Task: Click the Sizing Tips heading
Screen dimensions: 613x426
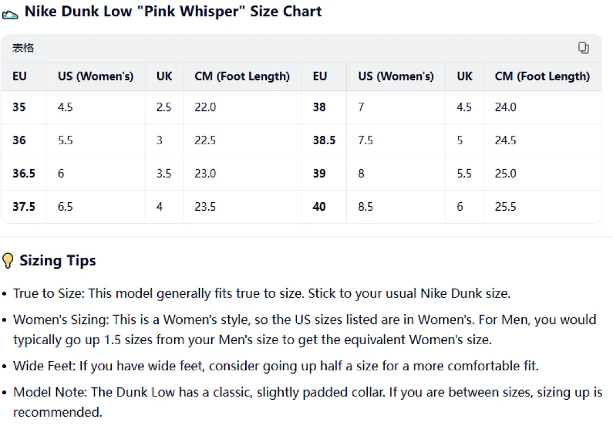Action: tap(58, 261)
